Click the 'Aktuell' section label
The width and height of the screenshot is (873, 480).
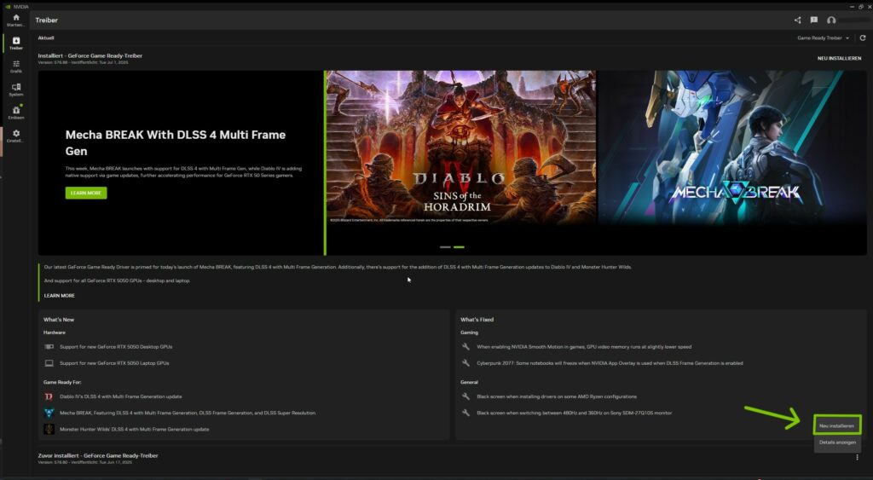point(46,38)
